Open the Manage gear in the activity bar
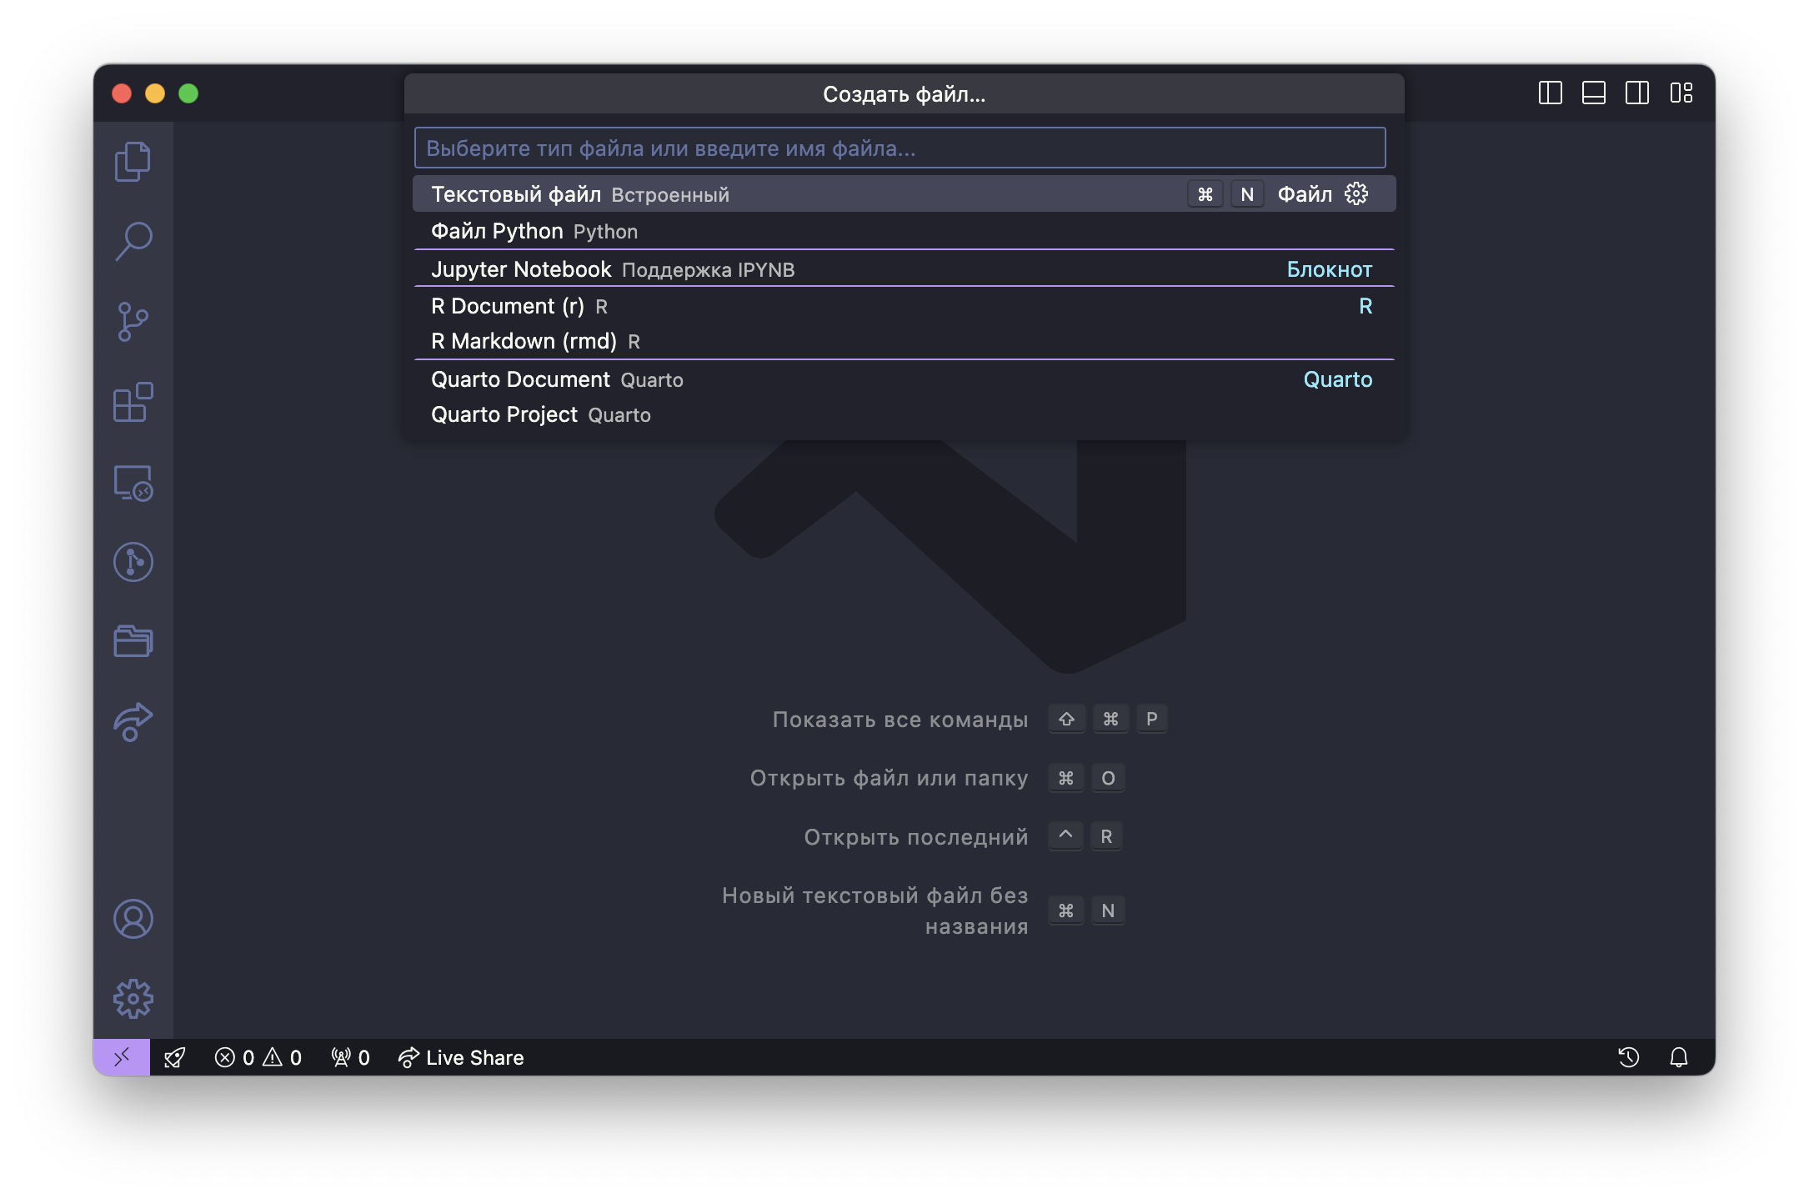This screenshot has height=1199, width=1809. tap(133, 998)
